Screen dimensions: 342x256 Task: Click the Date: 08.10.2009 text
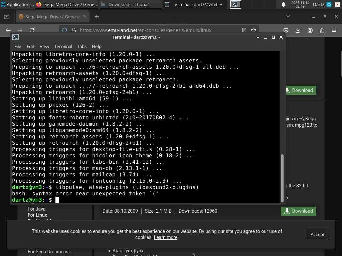pos(120,211)
